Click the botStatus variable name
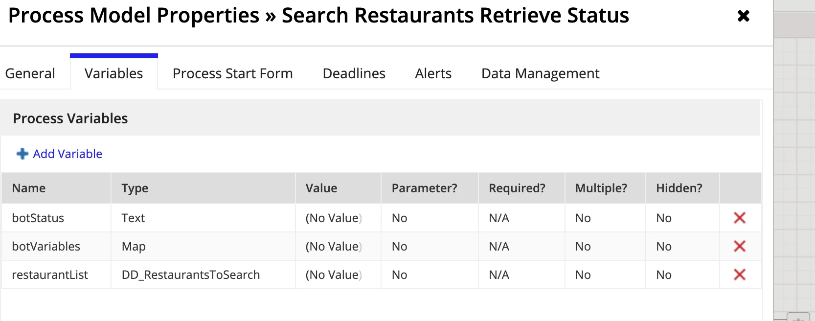Viewport: 815px width, 321px height. 38,218
